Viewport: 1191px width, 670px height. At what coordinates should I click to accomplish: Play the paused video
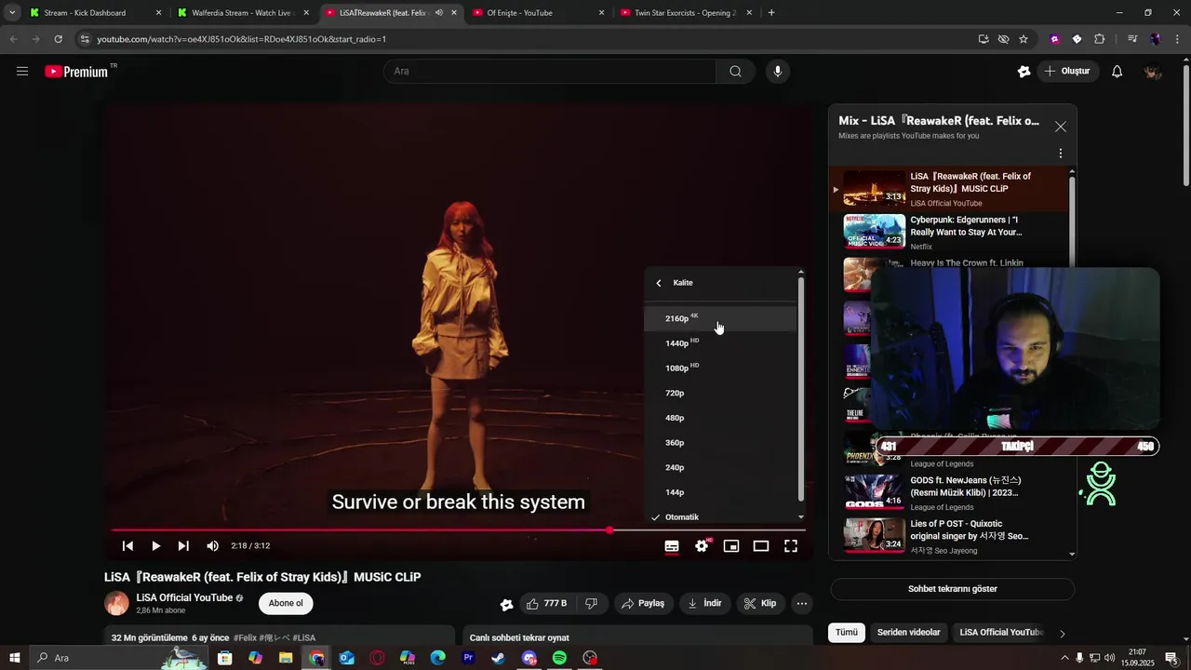click(x=155, y=546)
